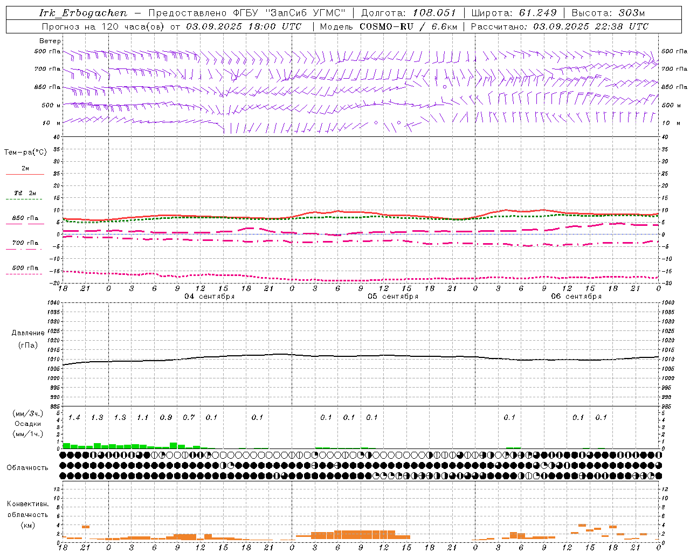Click the 700 гПа temperature legend entry
Image resolution: width=690 pixels, height=552 pixels.
tap(25, 243)
